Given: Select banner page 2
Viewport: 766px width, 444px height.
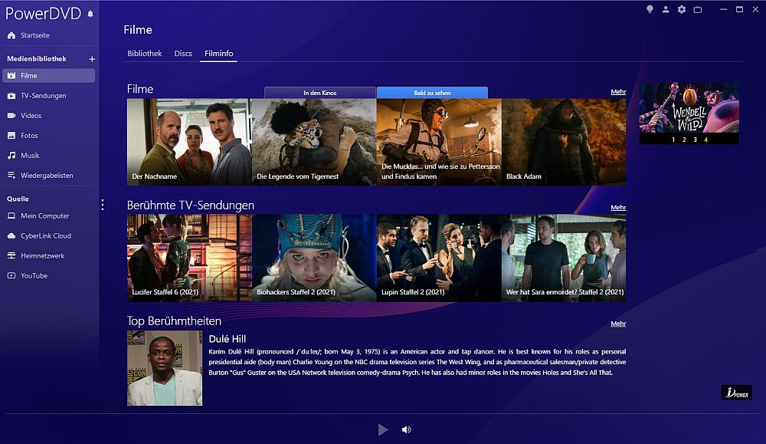Looking at the screenshot, I should tap(684, 140).
